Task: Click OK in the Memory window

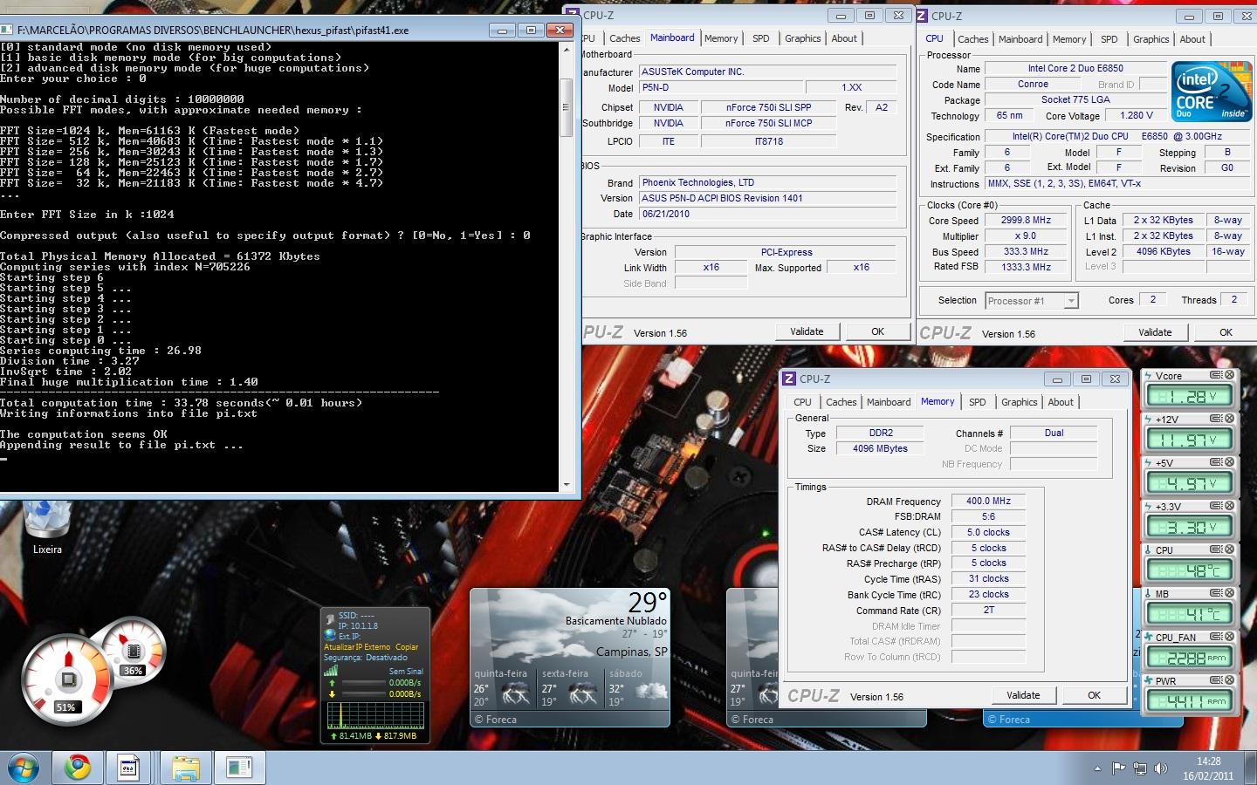Action: pos(1094,695)
